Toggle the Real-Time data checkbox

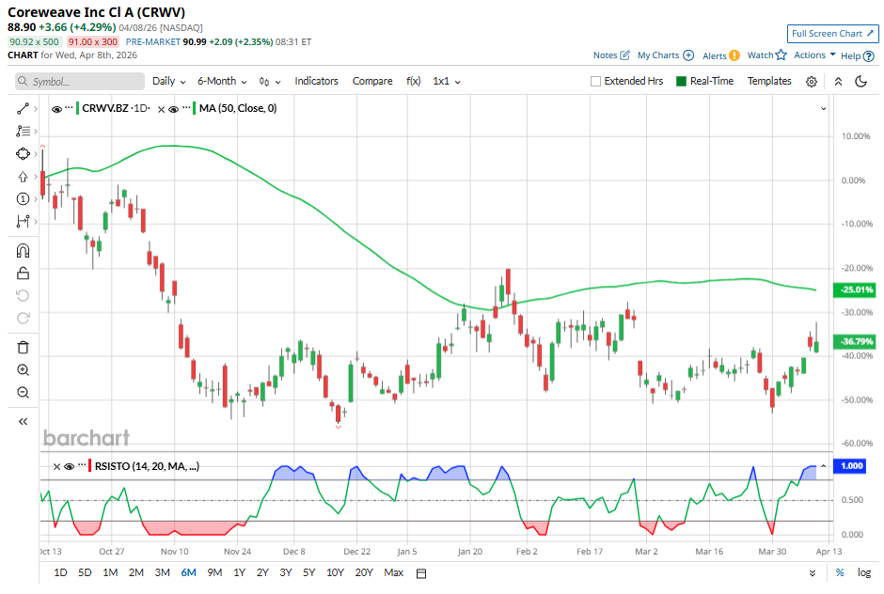tap(682, 82)
